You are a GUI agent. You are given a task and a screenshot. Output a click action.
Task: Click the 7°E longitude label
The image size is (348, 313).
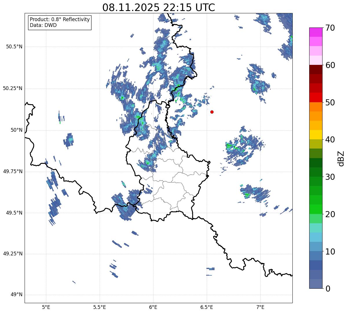261,307
